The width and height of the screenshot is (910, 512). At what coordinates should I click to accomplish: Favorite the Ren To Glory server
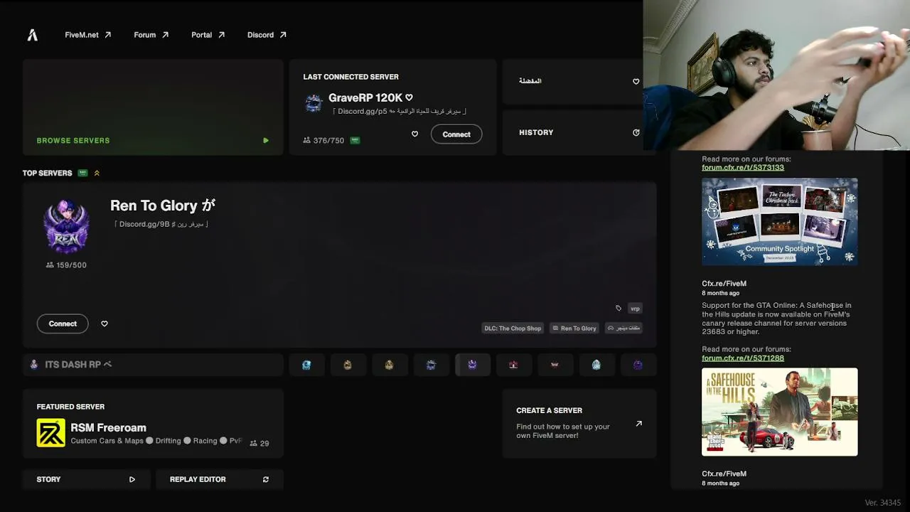coord(105,324)
